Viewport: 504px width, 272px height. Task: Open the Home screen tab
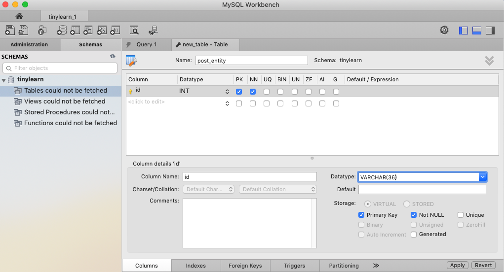click(19, 16)
